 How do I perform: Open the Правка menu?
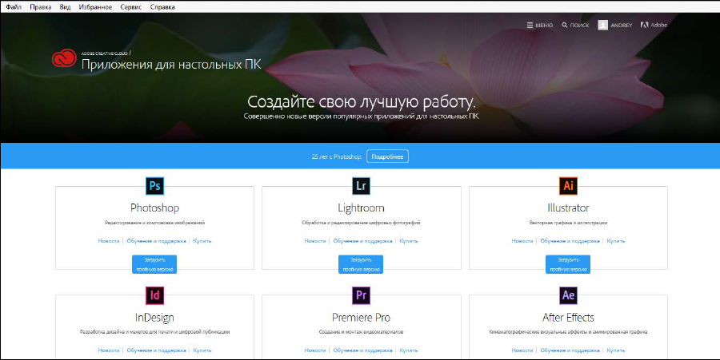coord(41,7)
